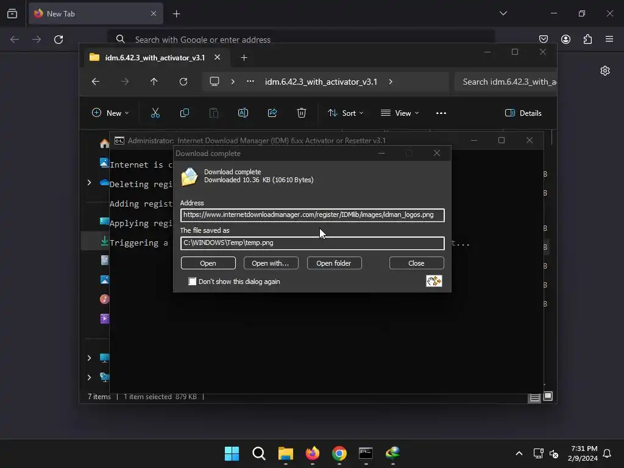624x468 pixels.
Task: Open the Sort dropdown in Explorer
Action: point(346,113)
